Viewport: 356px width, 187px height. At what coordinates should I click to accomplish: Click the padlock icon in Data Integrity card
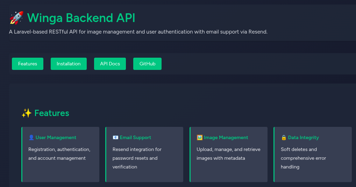(x=284, y=137)
